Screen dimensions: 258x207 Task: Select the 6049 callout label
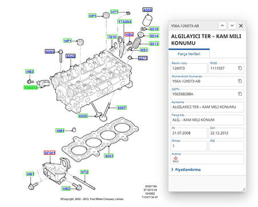(x=71, y=56)
